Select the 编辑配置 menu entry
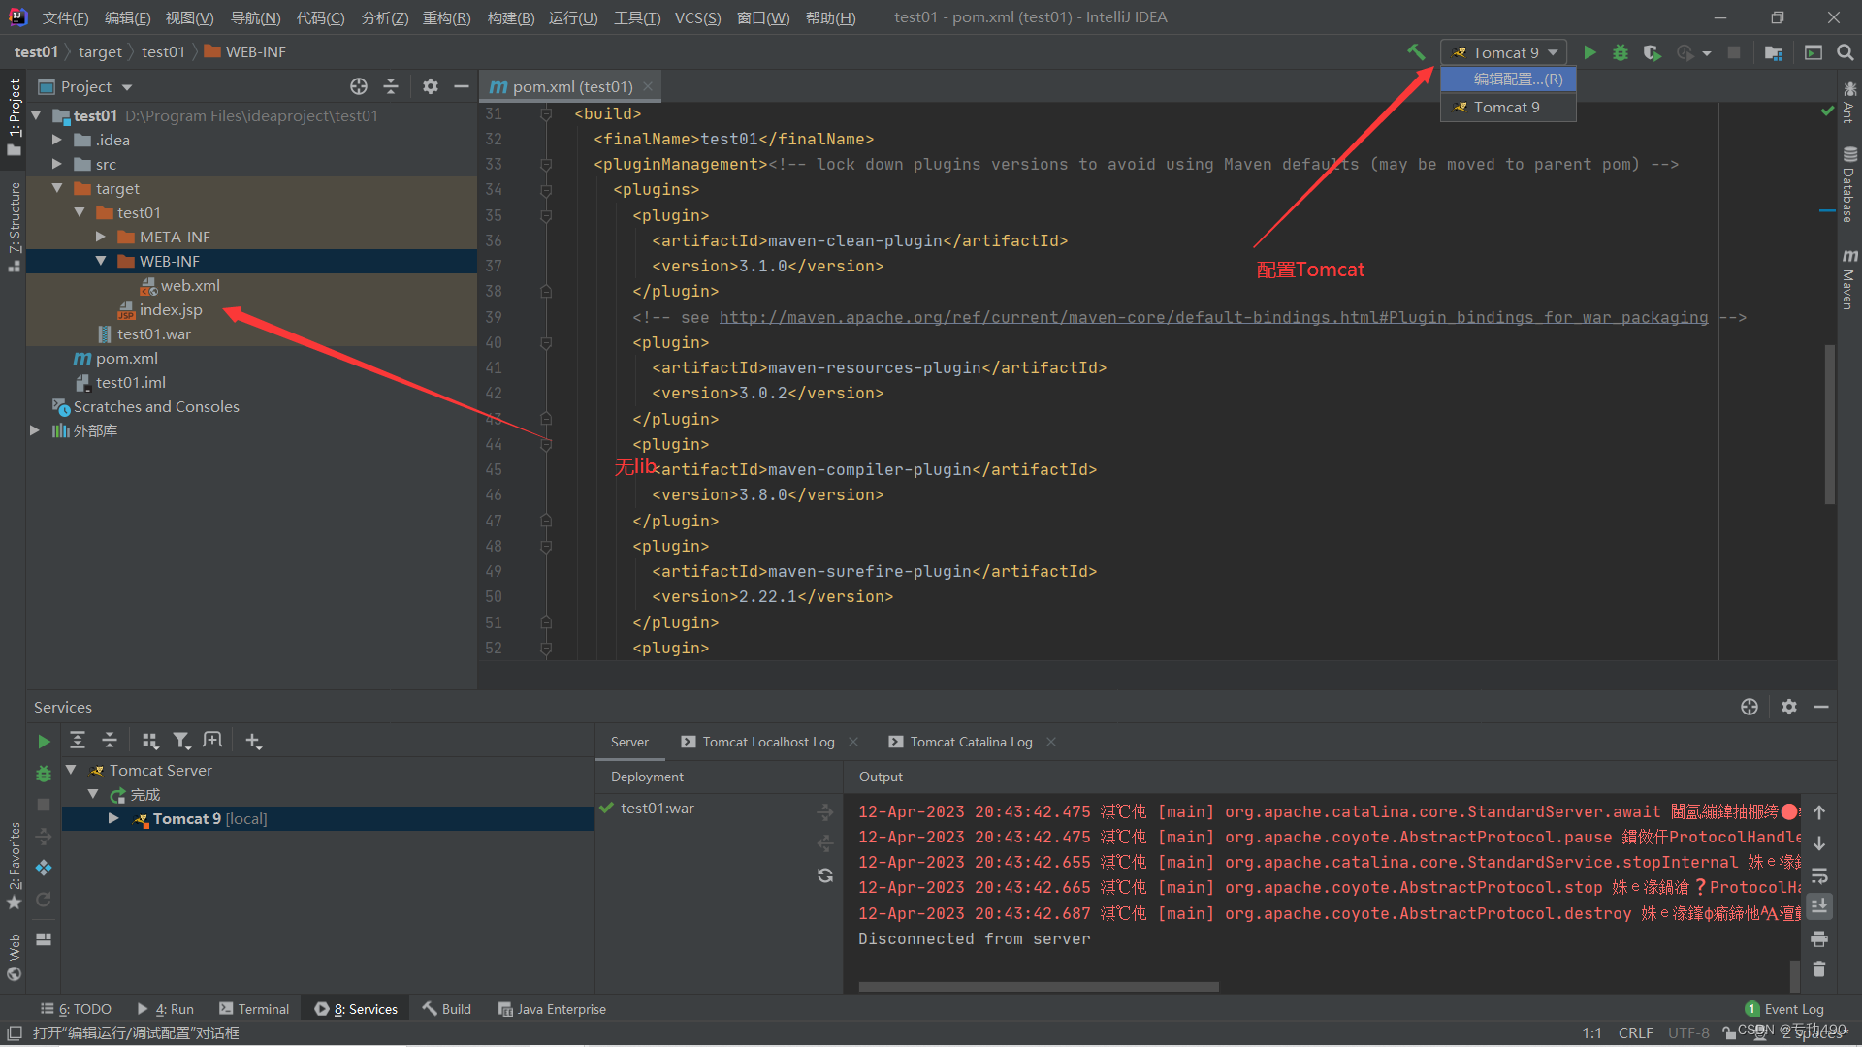This screenshot has width=1862, height=1047. (x=1518, y=79)
